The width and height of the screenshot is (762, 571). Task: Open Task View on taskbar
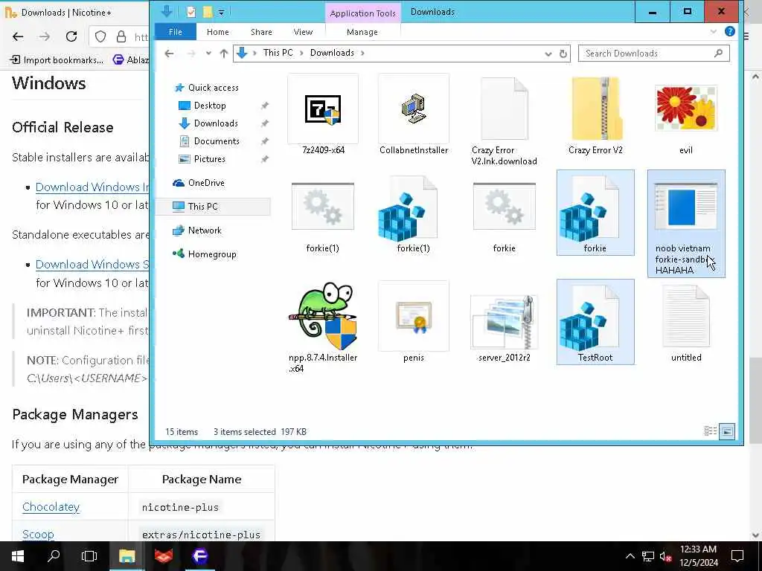point(89,556)
